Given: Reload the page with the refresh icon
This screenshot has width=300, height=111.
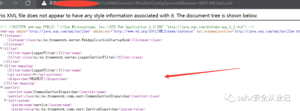Looking at the screenshot, I should (28, 3).
